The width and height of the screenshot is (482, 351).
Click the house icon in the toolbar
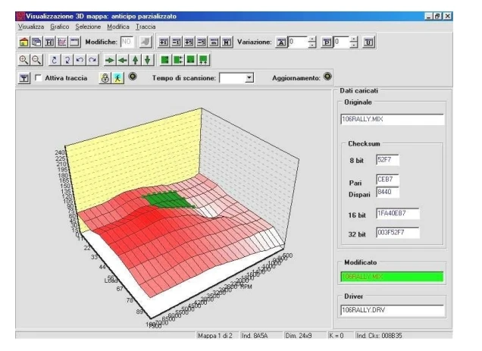click(23, 42)
